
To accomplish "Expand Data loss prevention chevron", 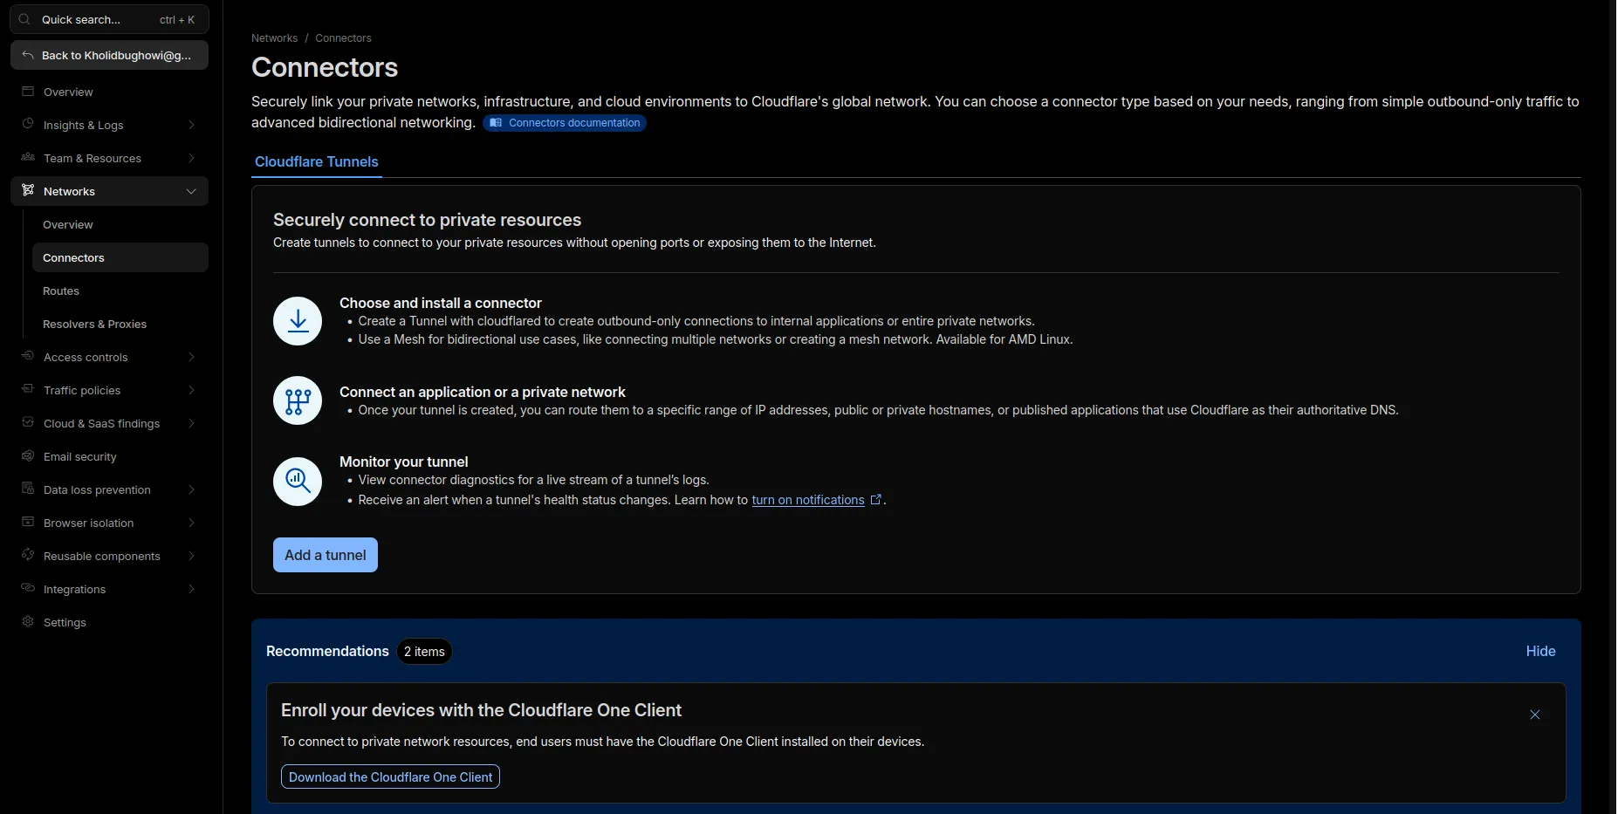I will point(191,489).
